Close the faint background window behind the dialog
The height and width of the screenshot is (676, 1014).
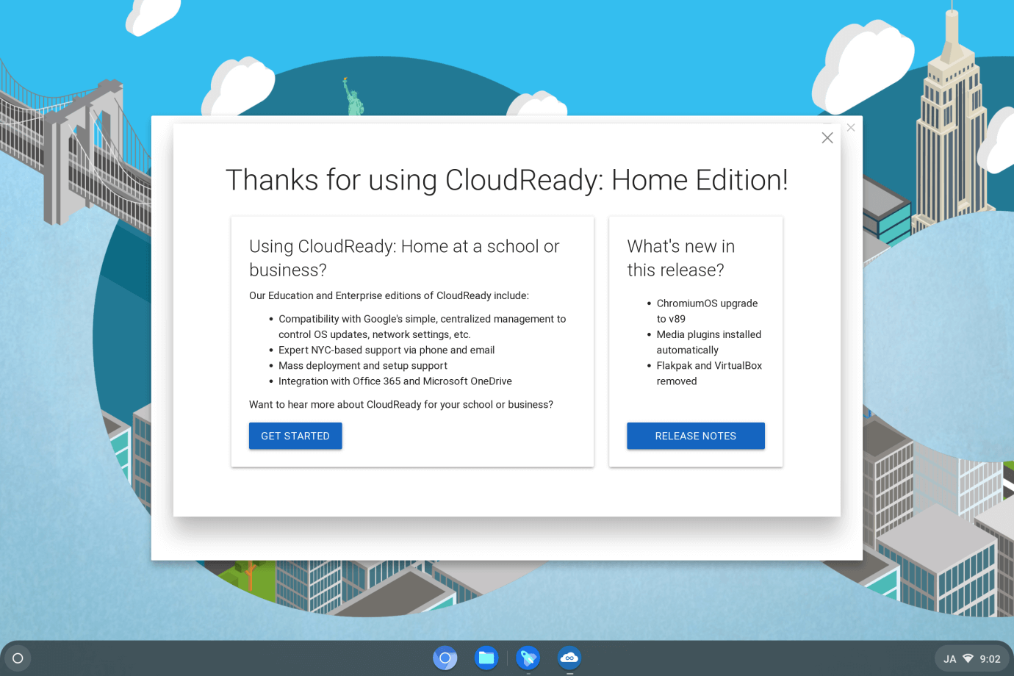(x=850, y=127)
